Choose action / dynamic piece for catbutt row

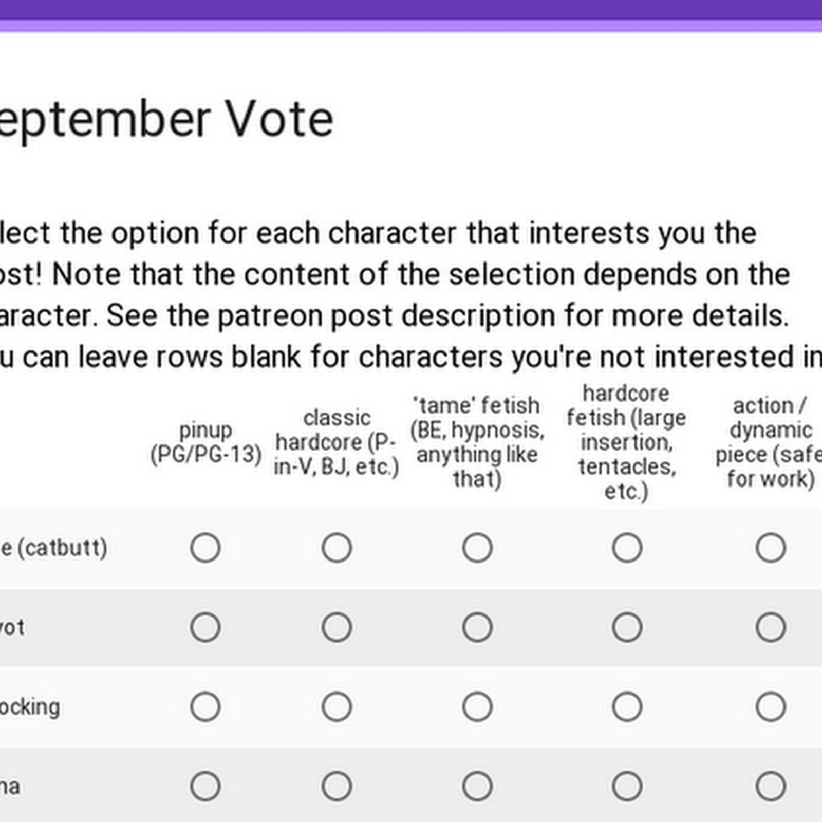coord(771,548)
